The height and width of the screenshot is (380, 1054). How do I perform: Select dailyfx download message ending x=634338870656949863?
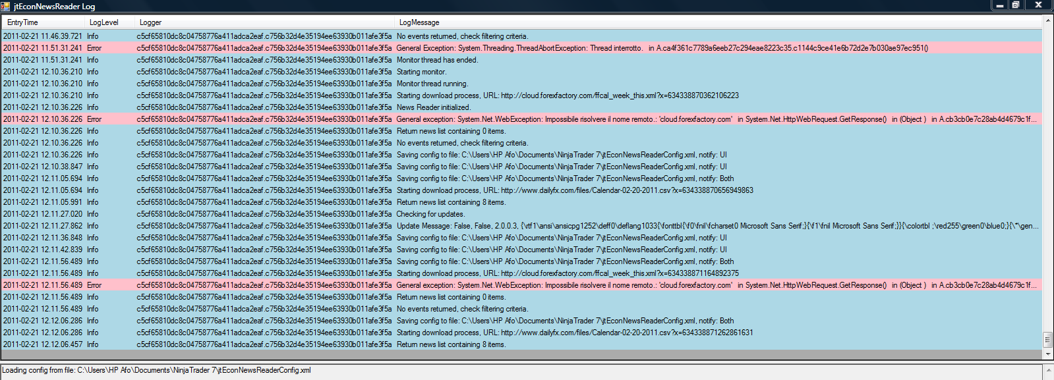575,190
